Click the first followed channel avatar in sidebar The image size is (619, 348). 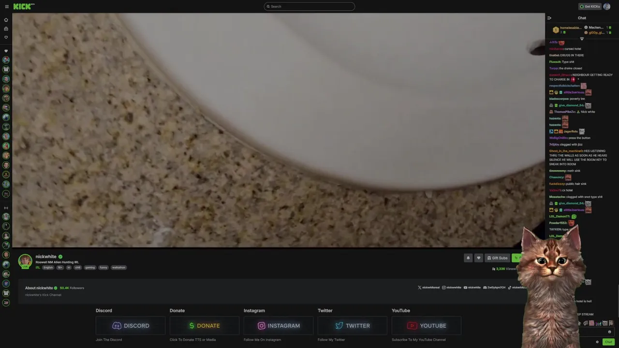(6, 60)
